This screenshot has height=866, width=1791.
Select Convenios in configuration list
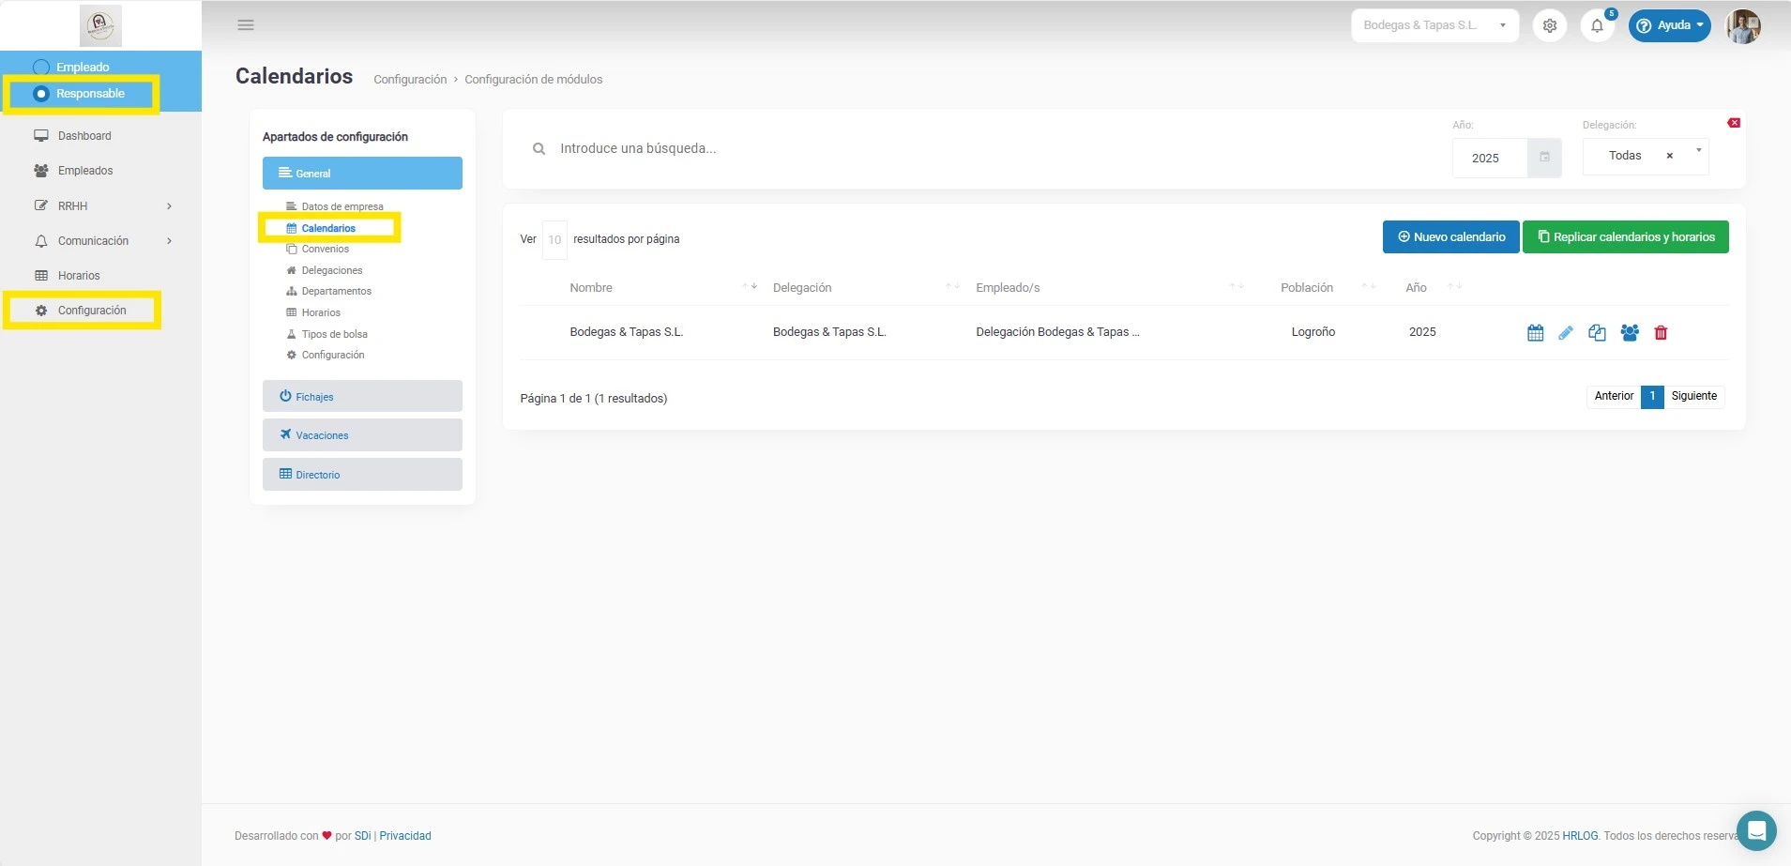324,249
